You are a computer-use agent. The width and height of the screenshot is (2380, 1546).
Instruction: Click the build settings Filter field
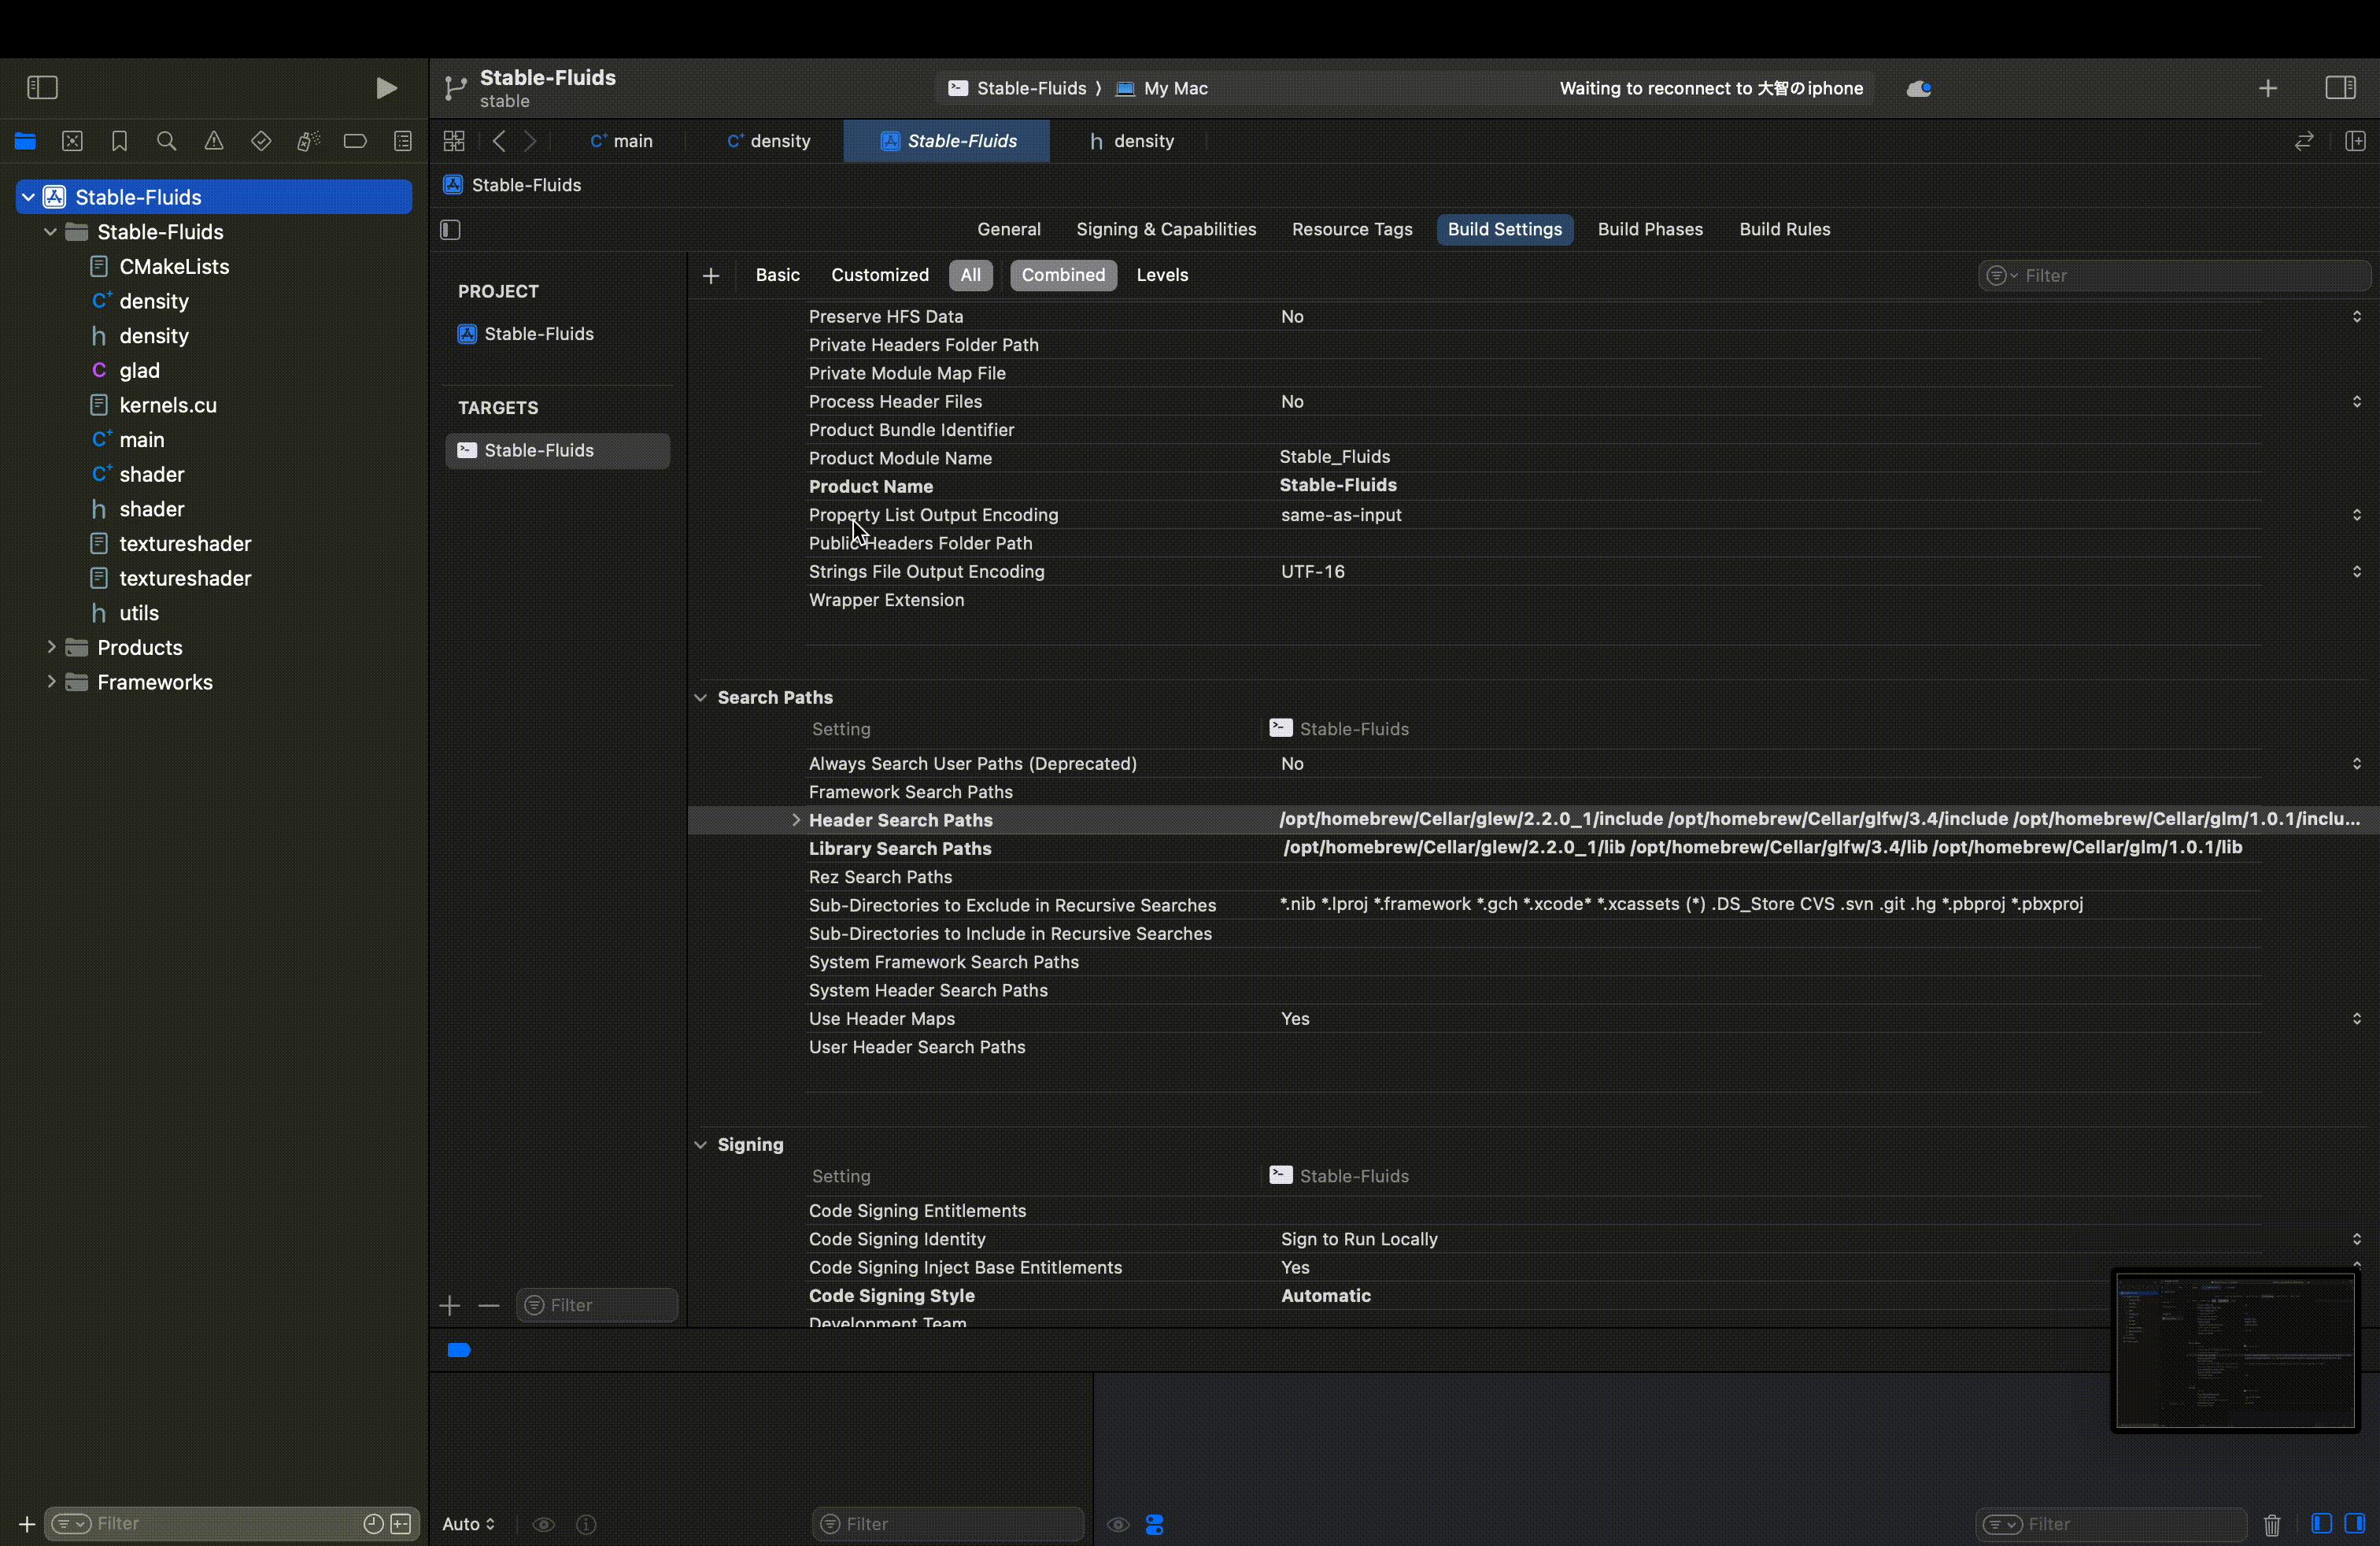pos(2174,275)
